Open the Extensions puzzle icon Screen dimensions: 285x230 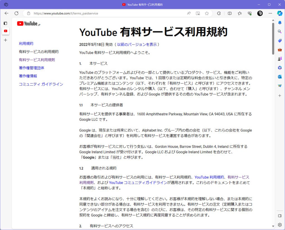219,13
